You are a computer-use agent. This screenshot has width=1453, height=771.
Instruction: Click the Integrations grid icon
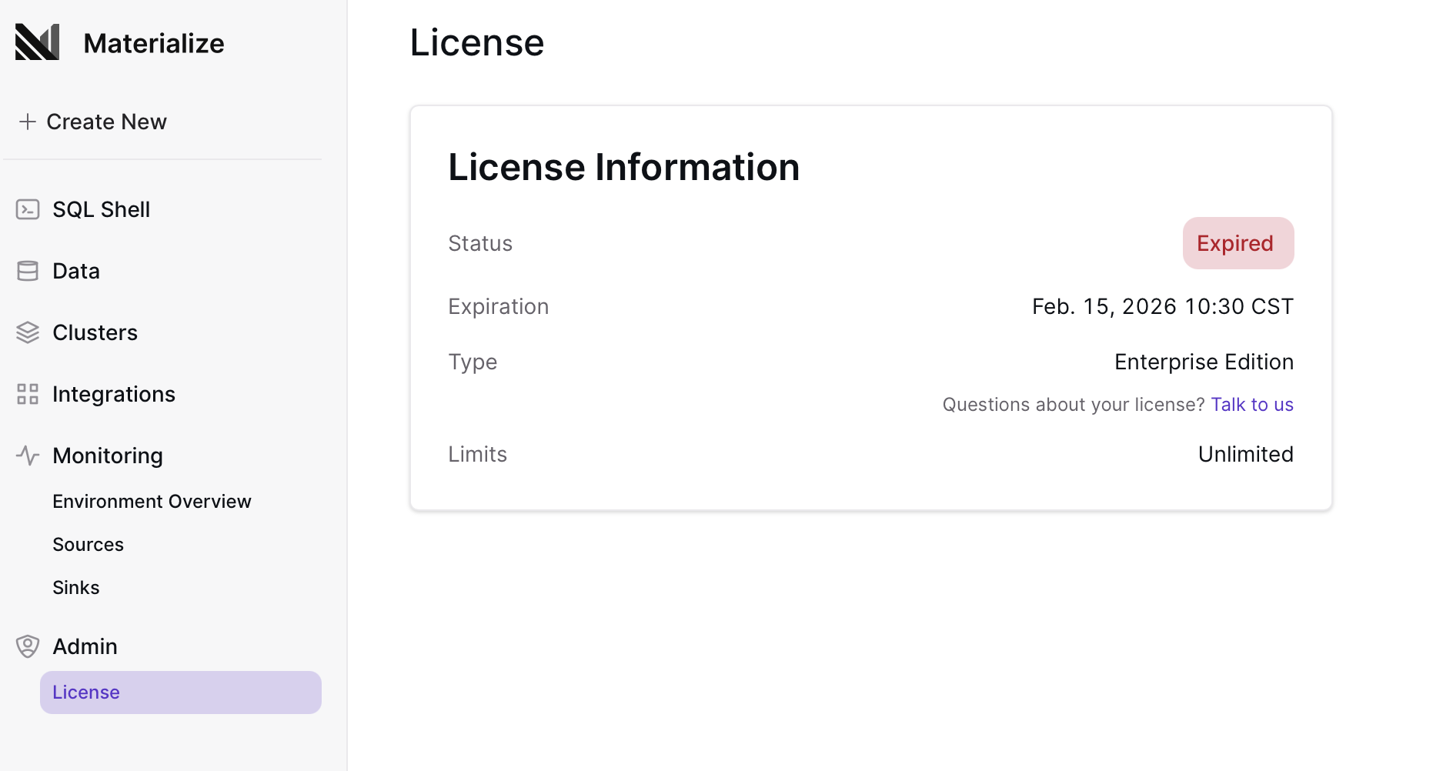pyautogui.click(x=28, y=394)
